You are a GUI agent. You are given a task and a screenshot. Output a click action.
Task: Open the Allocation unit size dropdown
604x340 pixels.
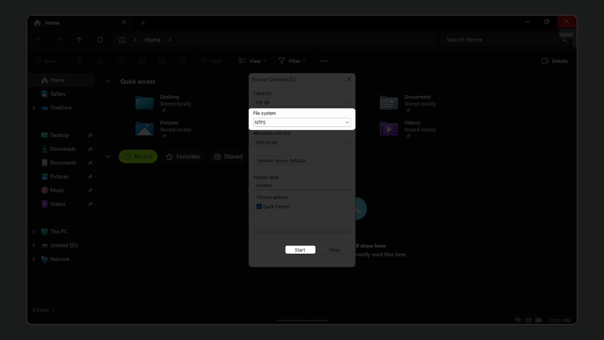302,143
